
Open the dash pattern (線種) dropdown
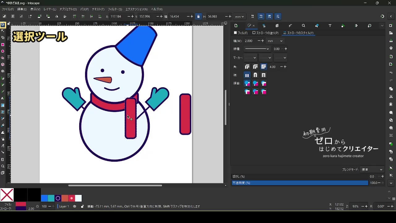pyautogui.click(x=257, y=49)
